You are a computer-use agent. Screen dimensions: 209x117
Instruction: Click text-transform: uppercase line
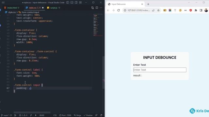pyautogui.click(x=34, y=21)
